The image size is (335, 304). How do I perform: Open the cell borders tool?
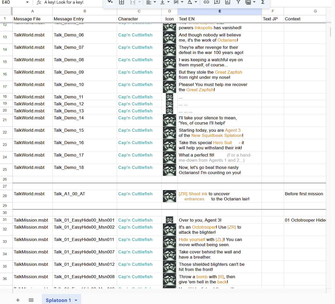coord(121,2)
